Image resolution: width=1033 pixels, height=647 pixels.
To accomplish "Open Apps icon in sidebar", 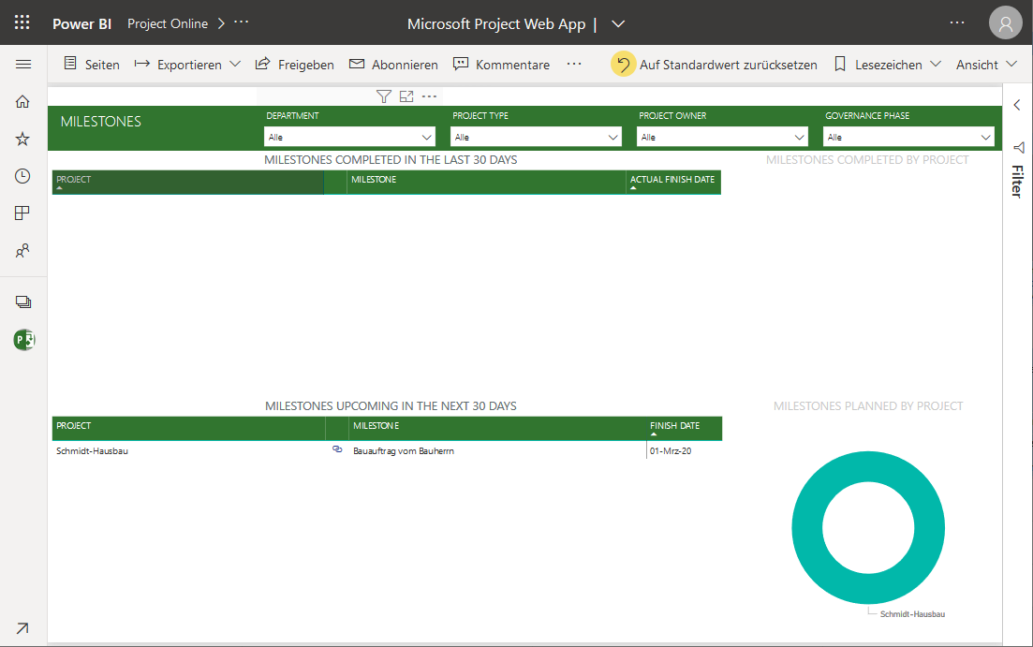I will 23,213.
